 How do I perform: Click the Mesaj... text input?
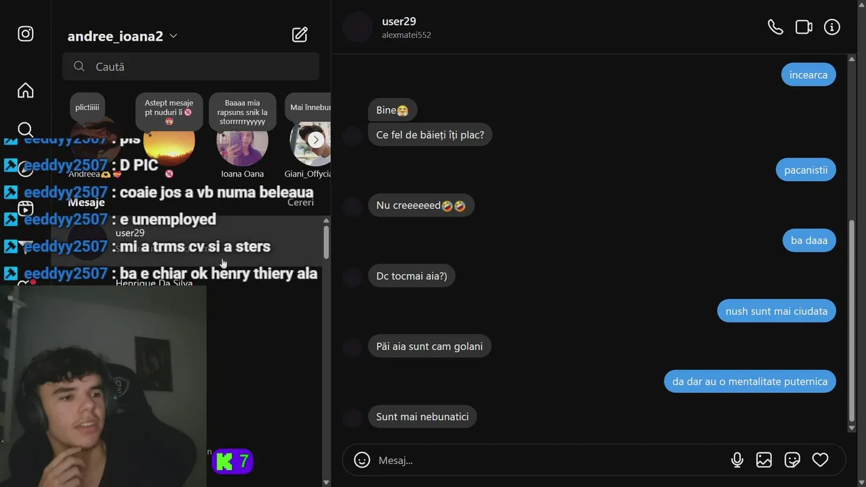[548, 460]
